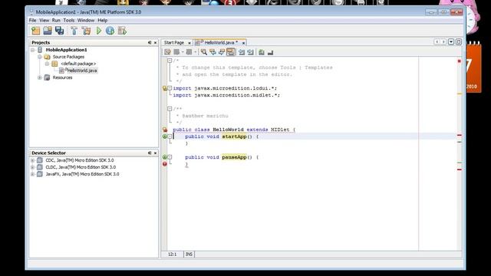Close the Device Selector panel
This screenshot has width=491, height=276.
click(x=155, y=153)
